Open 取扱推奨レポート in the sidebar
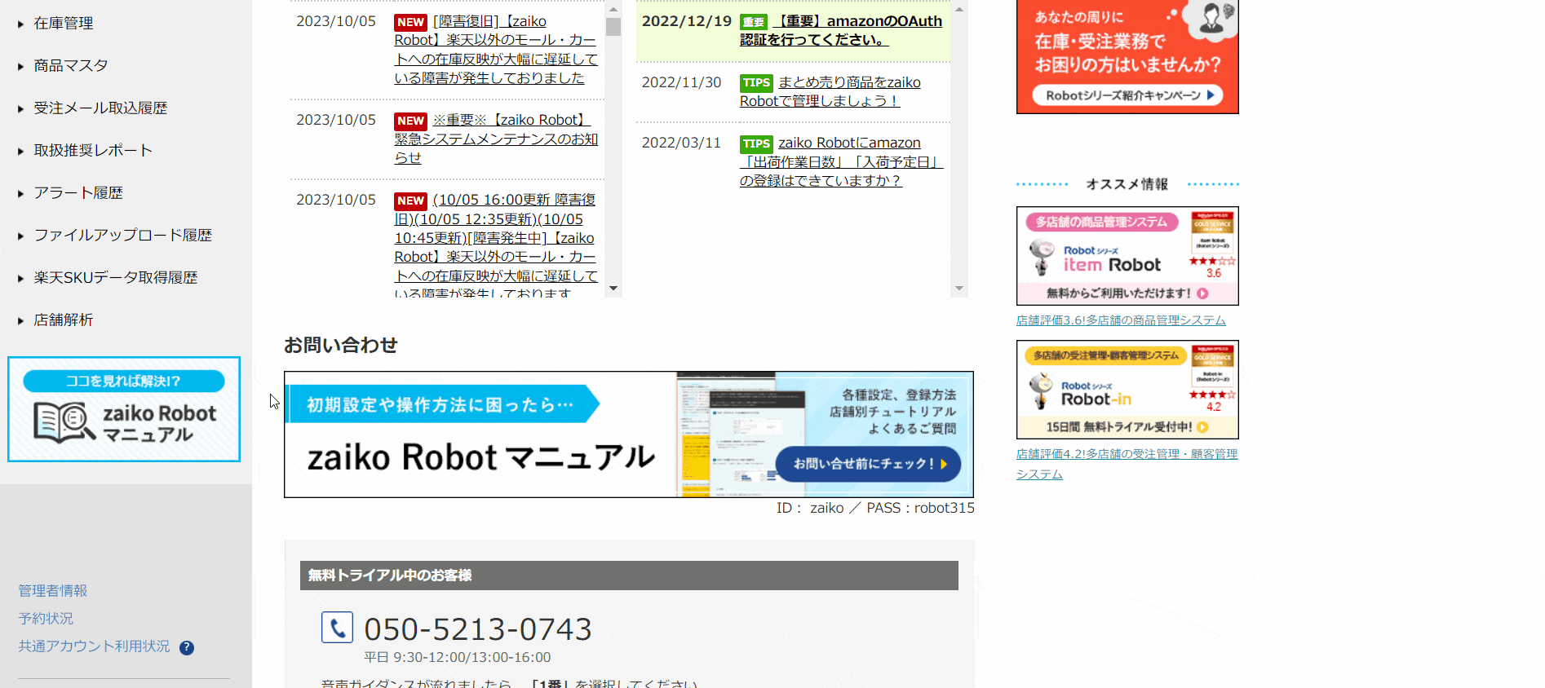 (x=93, y=151)
